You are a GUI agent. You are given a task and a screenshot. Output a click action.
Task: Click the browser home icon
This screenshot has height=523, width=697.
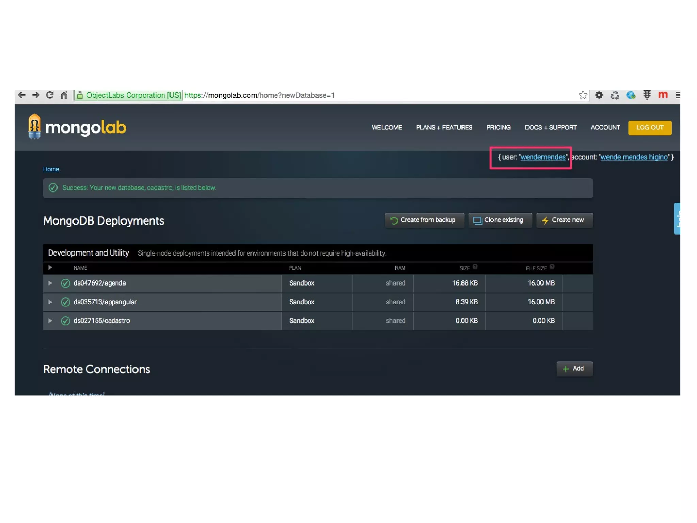point(64,95)
